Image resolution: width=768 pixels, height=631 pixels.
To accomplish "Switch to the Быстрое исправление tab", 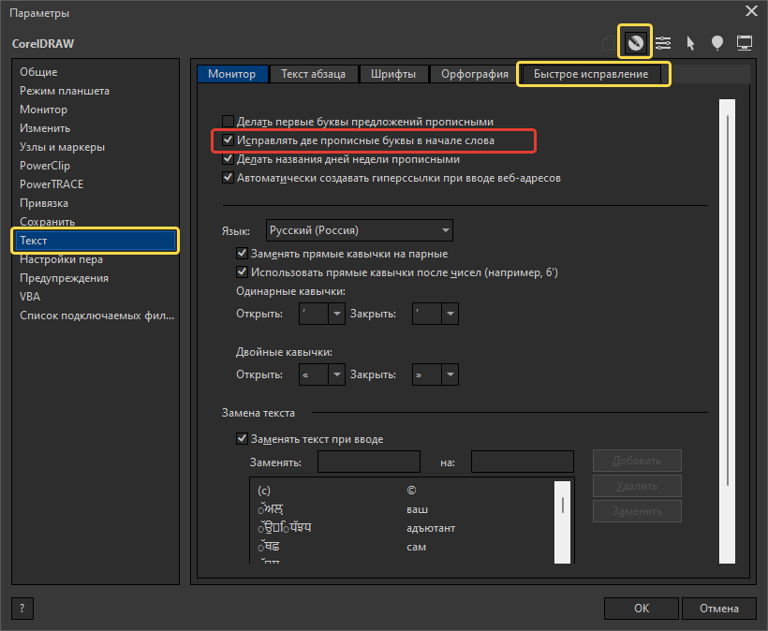I will (591, 74).
